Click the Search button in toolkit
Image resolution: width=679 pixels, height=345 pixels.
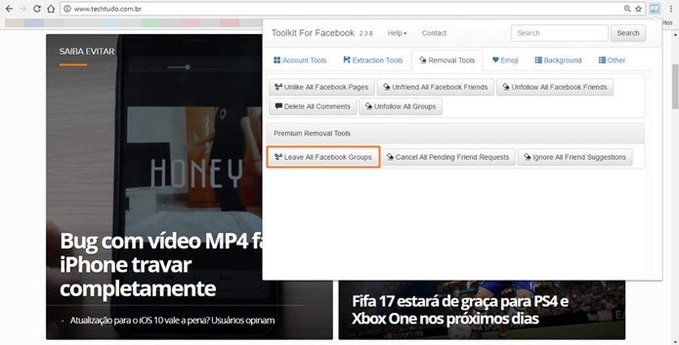click(628, 33)
